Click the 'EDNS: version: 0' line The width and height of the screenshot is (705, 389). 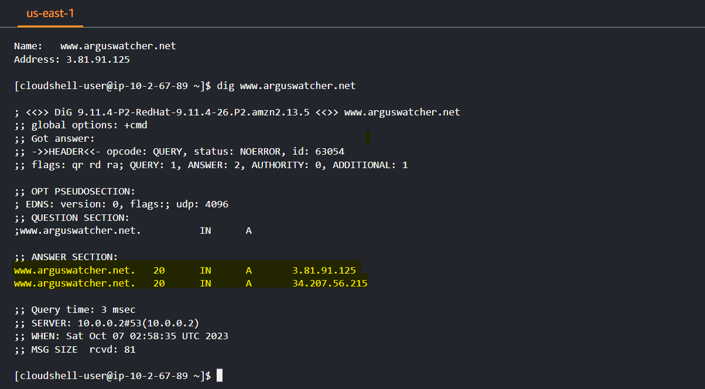tap(121, 204)
